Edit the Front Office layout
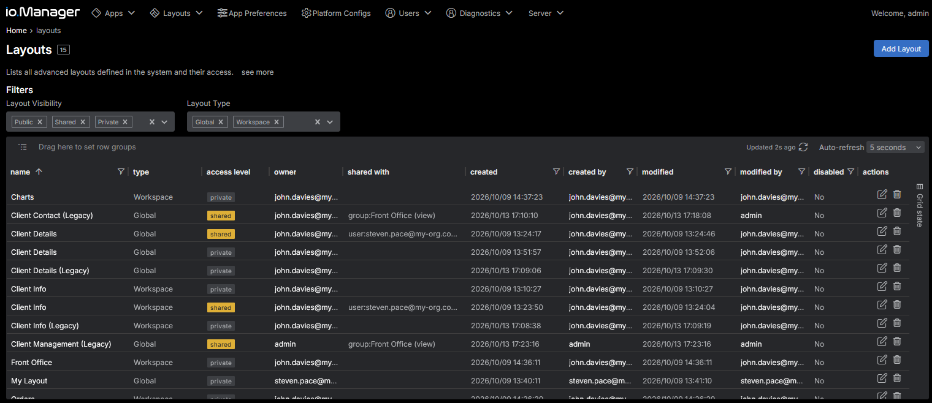 [882, 360]
